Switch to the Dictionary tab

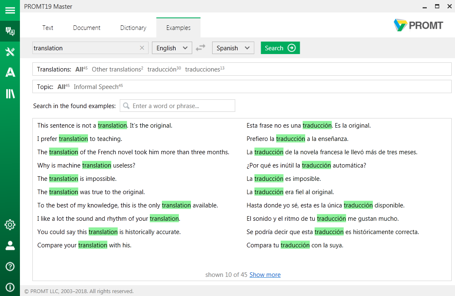coord(133,28)
